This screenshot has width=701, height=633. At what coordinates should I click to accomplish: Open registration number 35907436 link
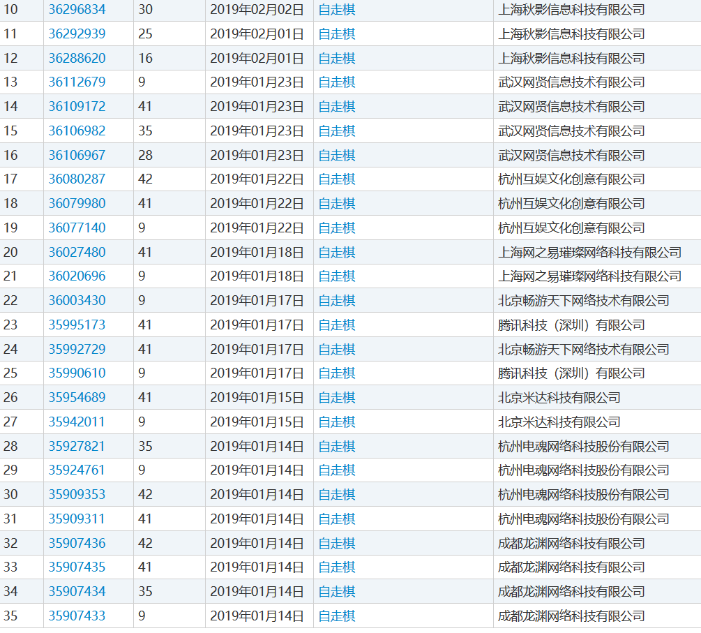[x=77, y=543]
